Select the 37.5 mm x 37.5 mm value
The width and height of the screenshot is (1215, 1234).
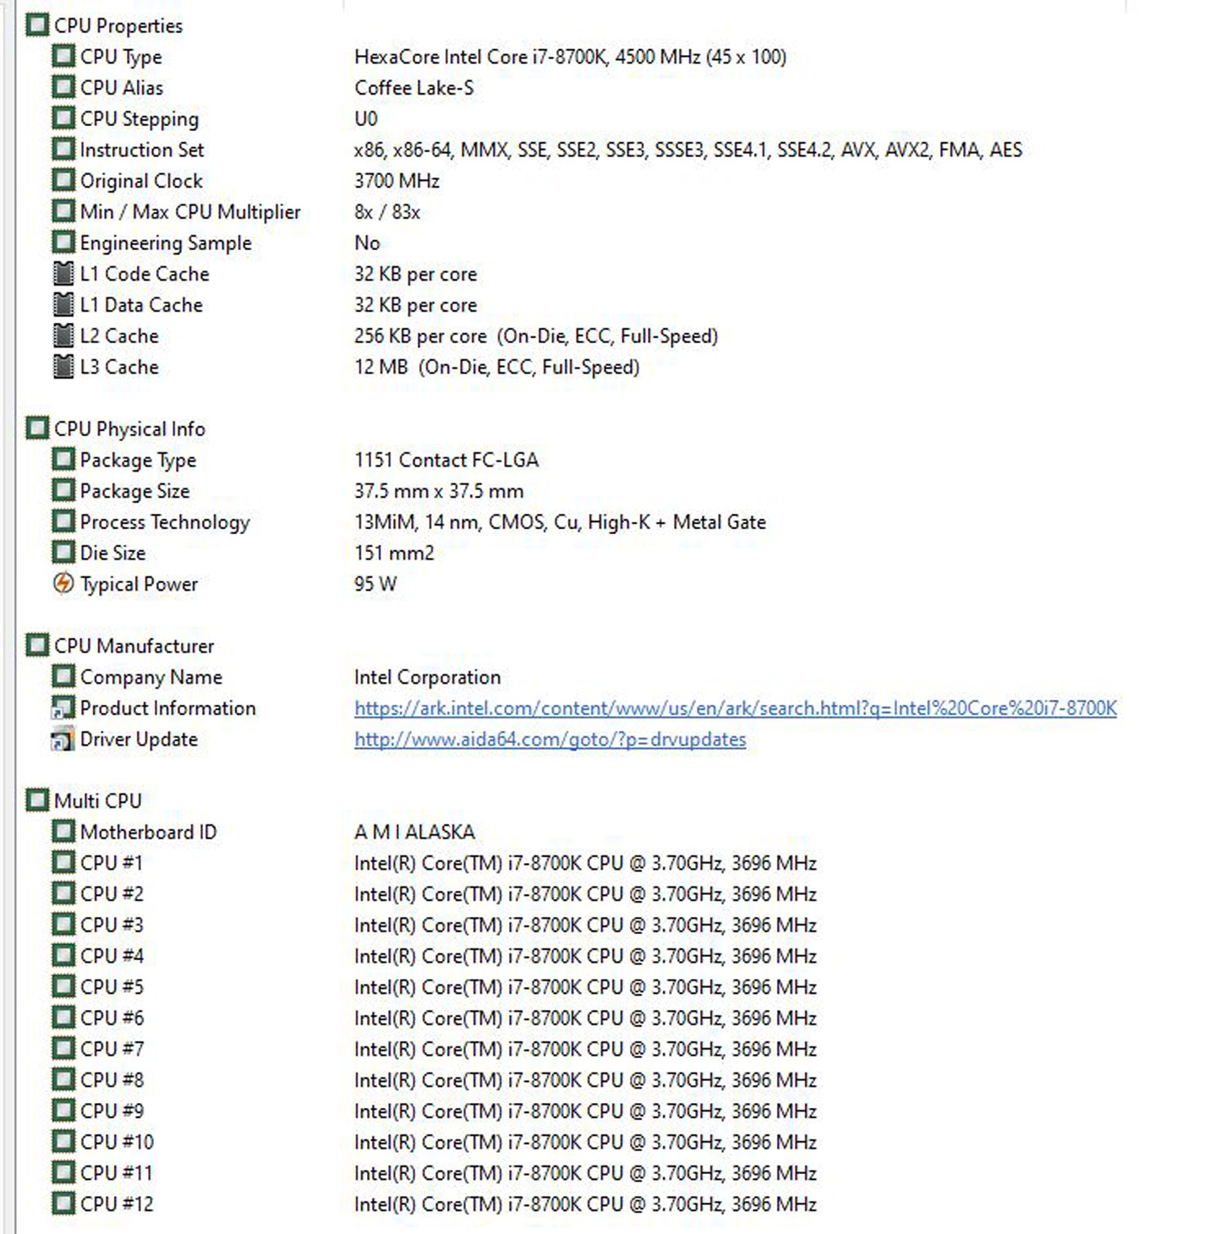(439, 491)
